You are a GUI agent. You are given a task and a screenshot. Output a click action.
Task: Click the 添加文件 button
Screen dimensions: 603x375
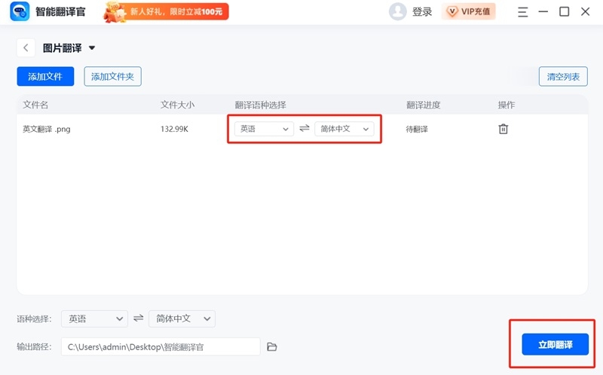click(x=45, y=77)
